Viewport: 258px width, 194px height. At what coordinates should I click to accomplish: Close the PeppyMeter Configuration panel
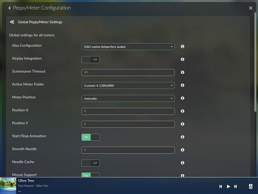point(250,8)
